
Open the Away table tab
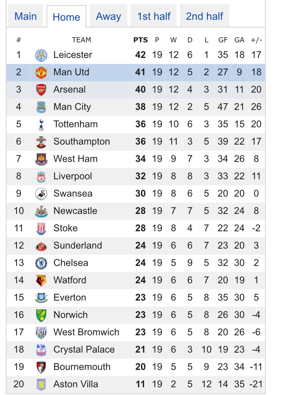pos(108,16)
